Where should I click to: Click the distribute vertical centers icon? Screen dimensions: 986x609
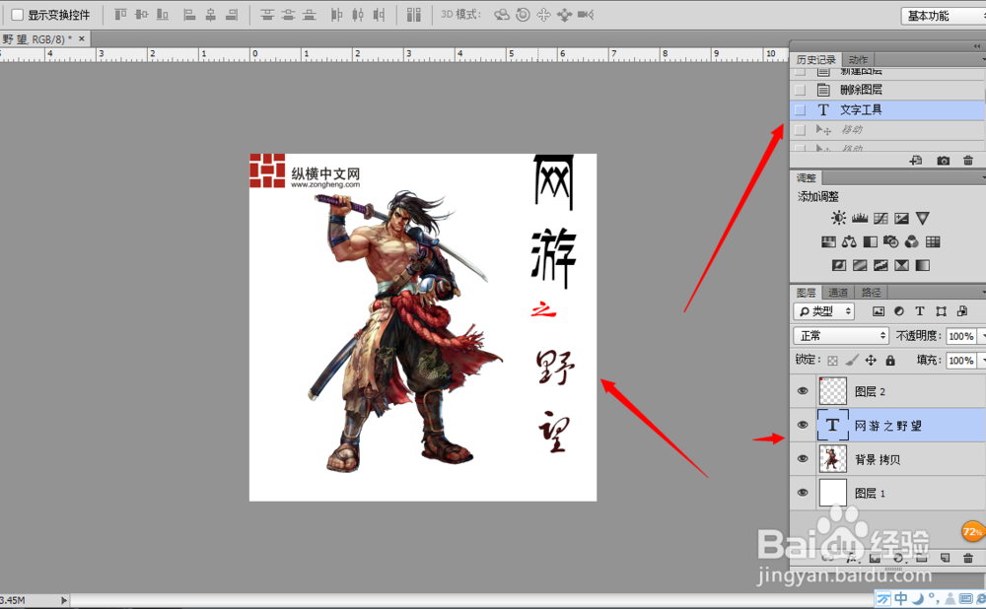pos(288,15)
